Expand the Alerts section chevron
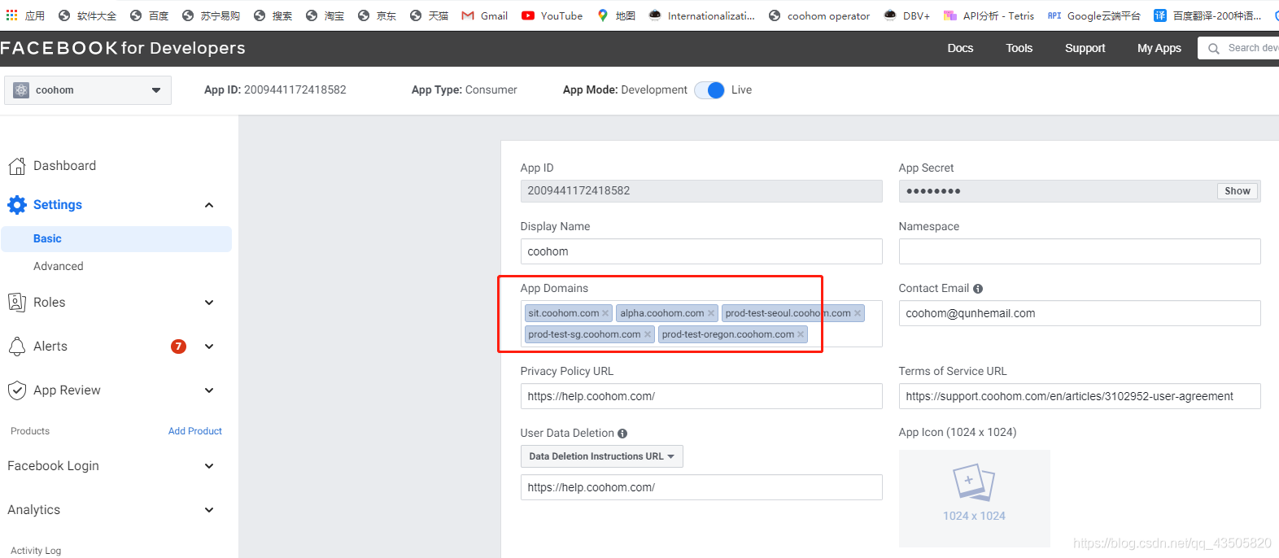 coord(209,347)
